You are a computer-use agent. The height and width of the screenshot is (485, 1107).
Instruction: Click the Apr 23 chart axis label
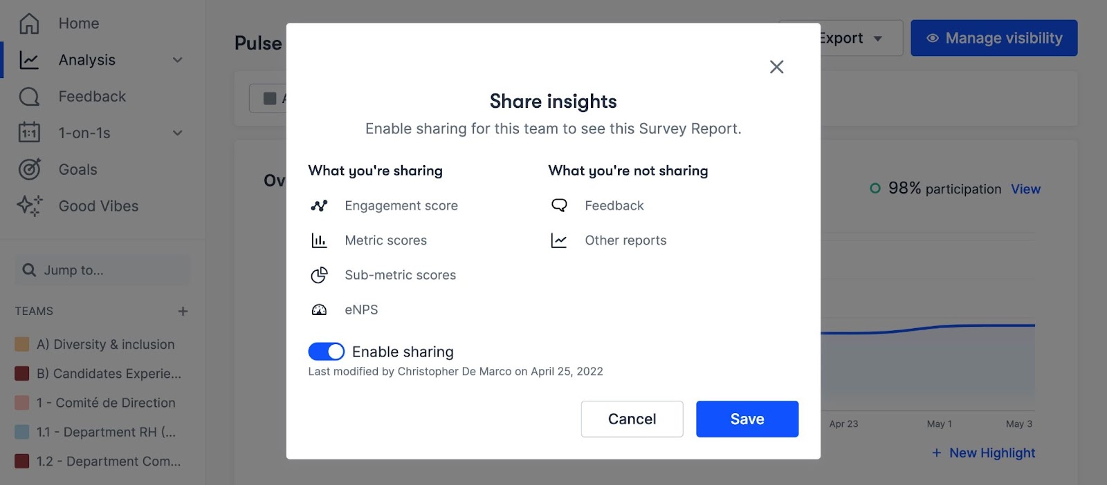(843, 424)
